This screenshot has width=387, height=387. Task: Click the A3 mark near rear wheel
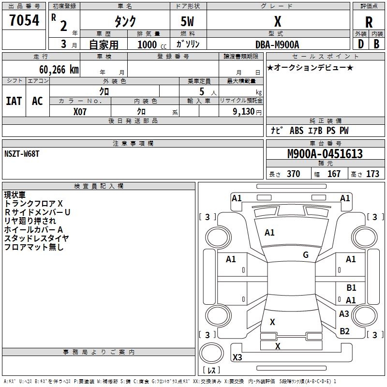344,313
